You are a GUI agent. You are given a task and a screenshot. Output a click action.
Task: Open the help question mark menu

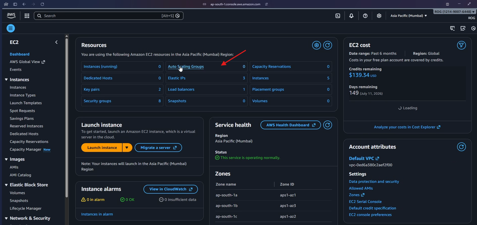pos(365,16)
